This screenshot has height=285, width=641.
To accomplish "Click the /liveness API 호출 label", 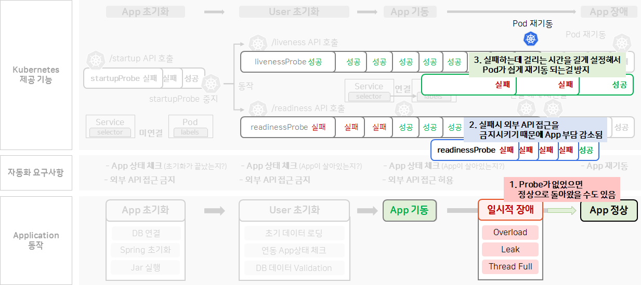I will click(x=305, y=43).
